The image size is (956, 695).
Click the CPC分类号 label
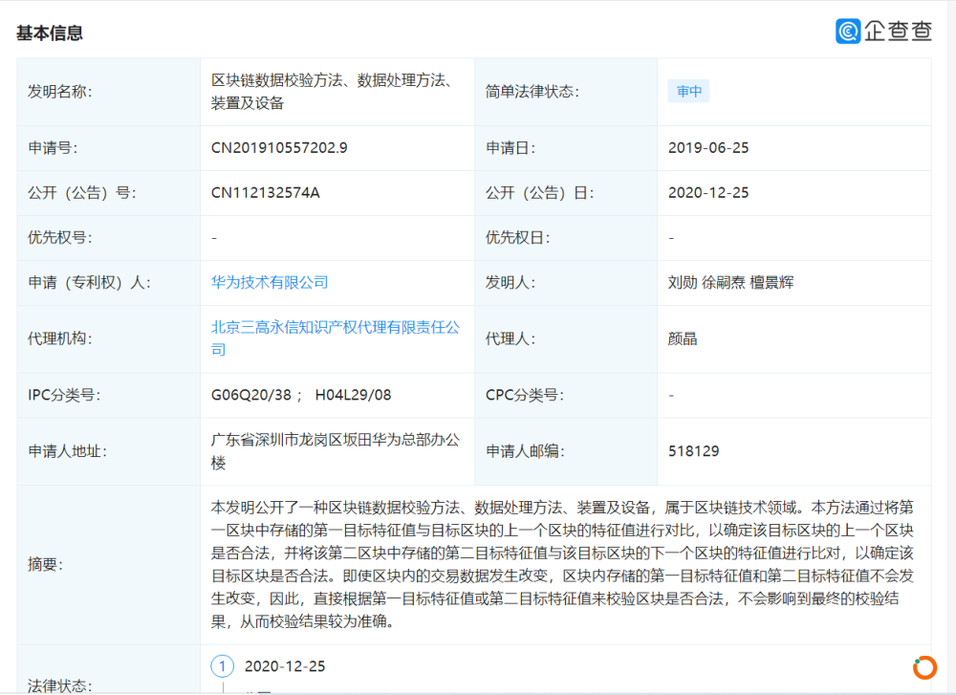click(524, 395)
